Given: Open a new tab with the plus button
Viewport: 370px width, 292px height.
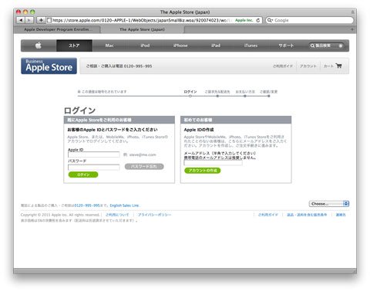Looking at the screenshot, I should [x=352, y=29].
